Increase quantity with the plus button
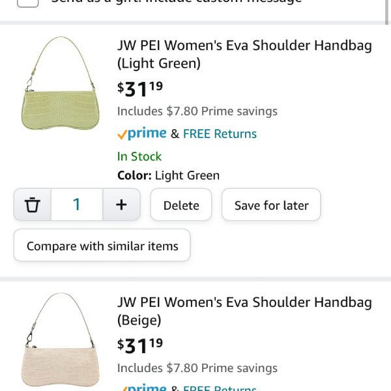This screenshot has height=391, width=391. pos(121,205)
